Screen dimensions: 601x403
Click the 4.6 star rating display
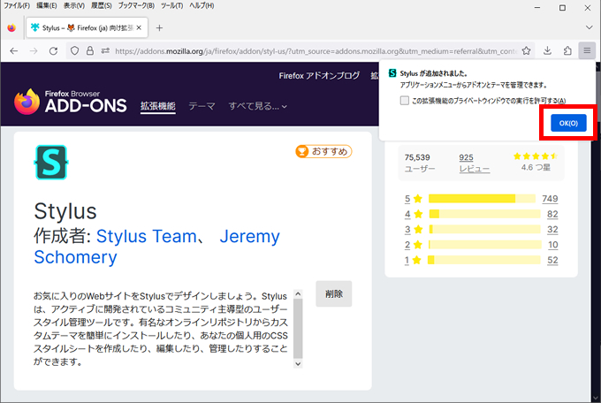point(536,162)
